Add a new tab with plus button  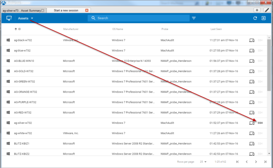pos(257,10)
